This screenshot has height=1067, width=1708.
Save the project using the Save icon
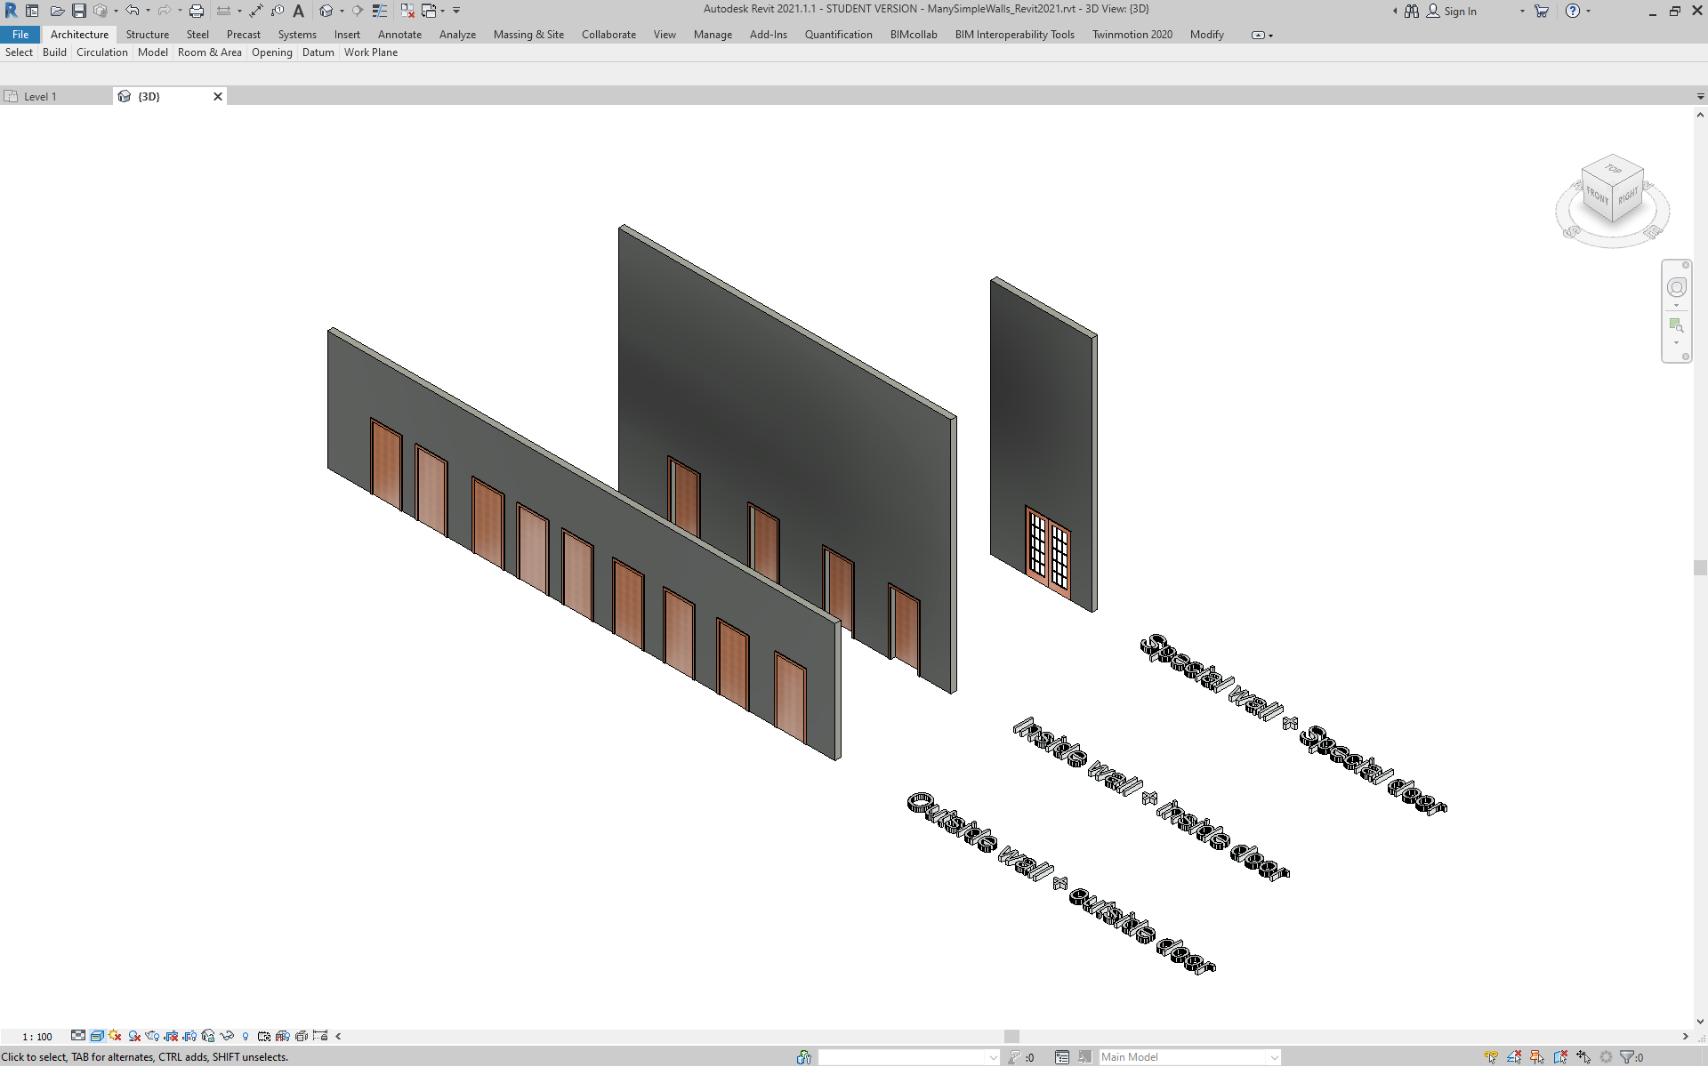[x=79, y=10]
